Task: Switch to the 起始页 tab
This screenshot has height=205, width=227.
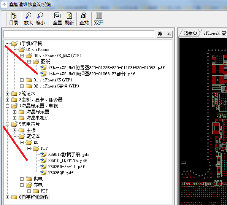Action: click(190, 33)
